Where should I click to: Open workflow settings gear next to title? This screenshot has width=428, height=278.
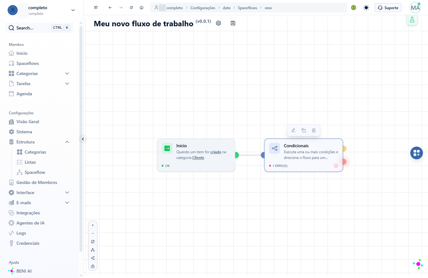218,23
